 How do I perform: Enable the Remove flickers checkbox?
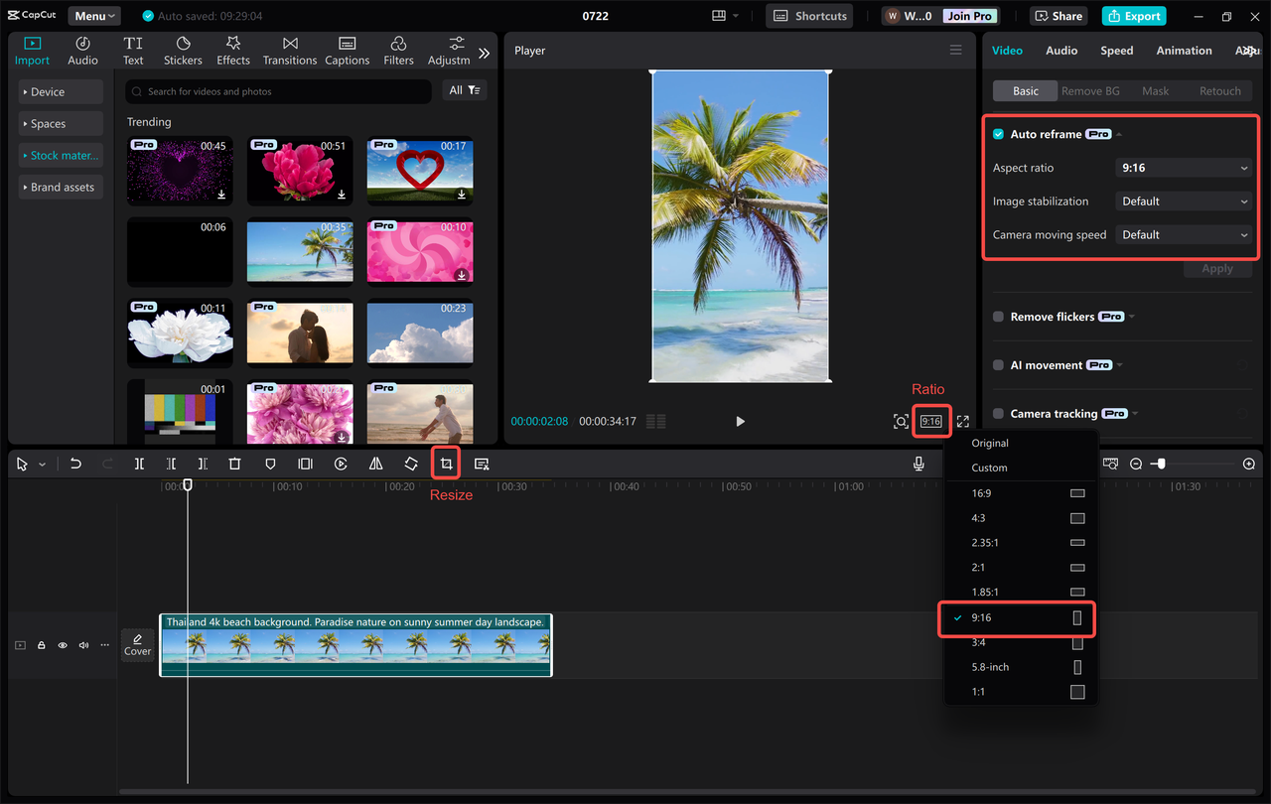pos(998,316)
